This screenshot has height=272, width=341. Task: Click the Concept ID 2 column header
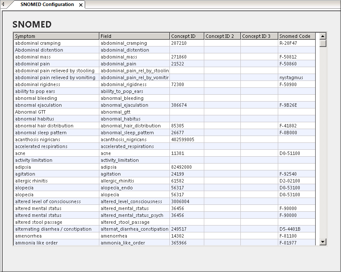(222, 36)
